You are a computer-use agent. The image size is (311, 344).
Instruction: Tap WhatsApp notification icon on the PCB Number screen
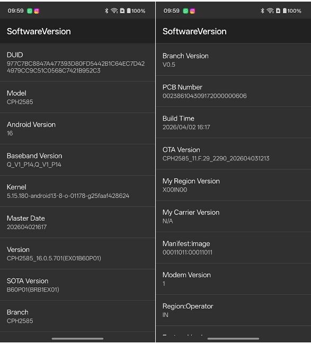[185, 11]
